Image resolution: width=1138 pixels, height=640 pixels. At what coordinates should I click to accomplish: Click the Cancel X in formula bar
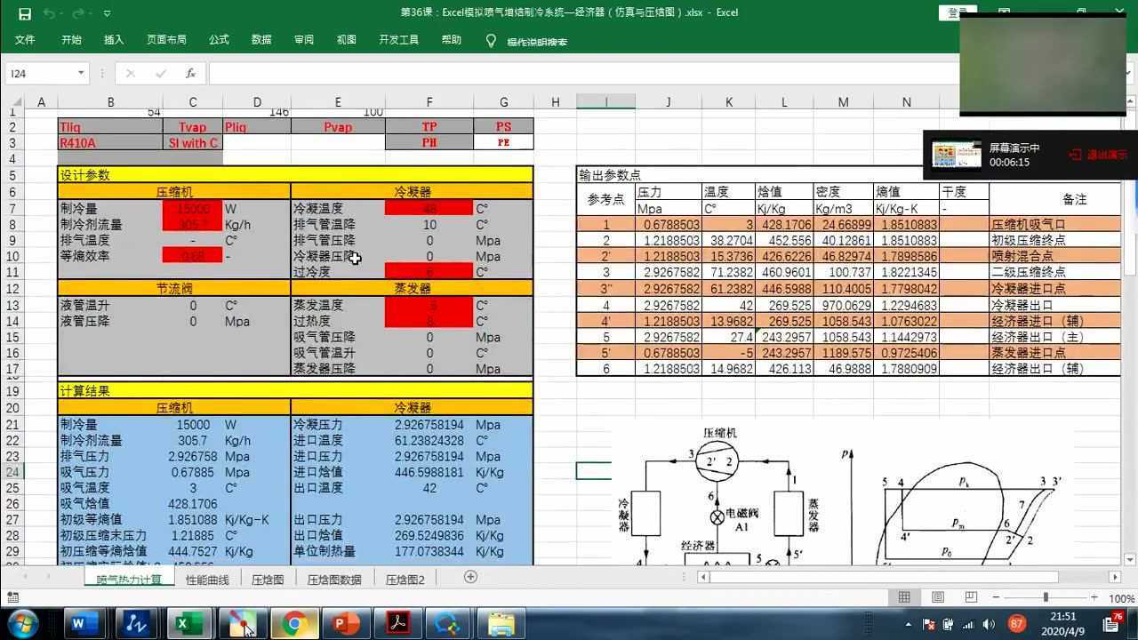[x=131, y=74]
